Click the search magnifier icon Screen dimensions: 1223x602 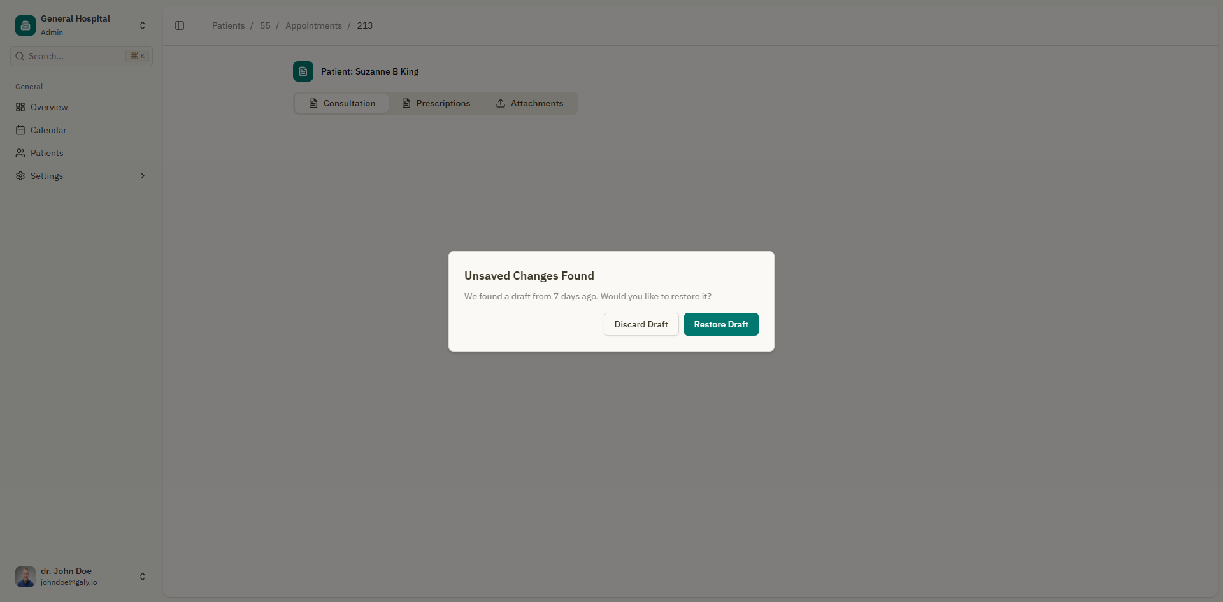point(18,56)
